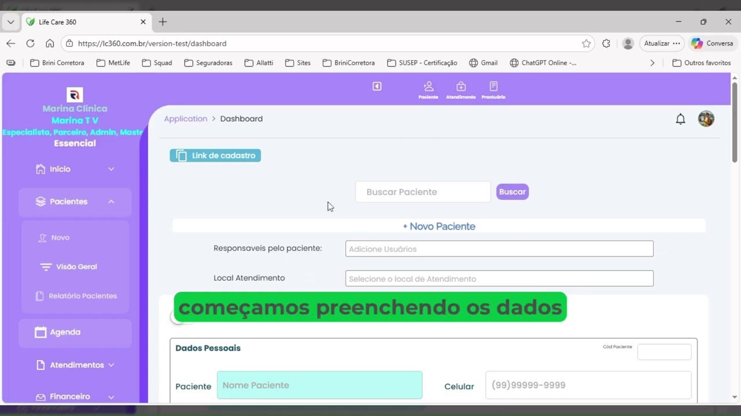Open the tab search dropdown arrow
This screenshot has width=741, height=416.
pos(10,22)
